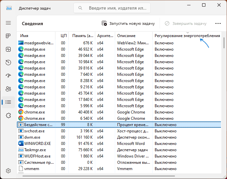
Task: Click Google Chrome description of 40 408 K row
Action: pos(131,112)
